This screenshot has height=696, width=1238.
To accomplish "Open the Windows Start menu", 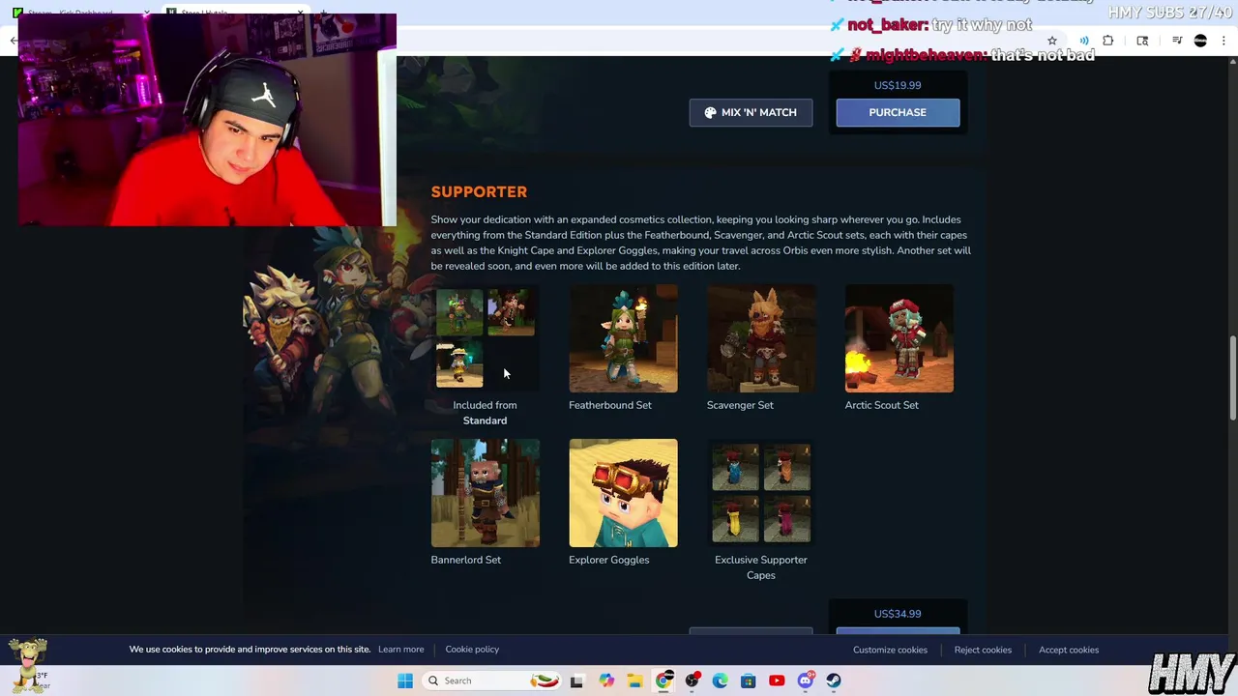I will (x=405, y=681).
